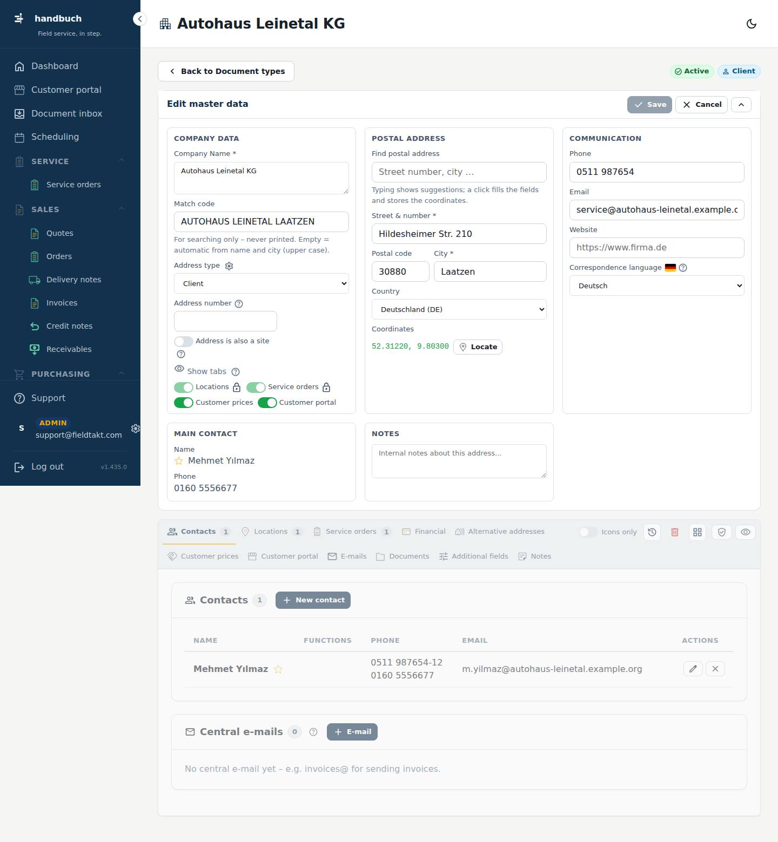Toggle the Locations tab switch
This screenshot has height=842, width=778.
184,388
